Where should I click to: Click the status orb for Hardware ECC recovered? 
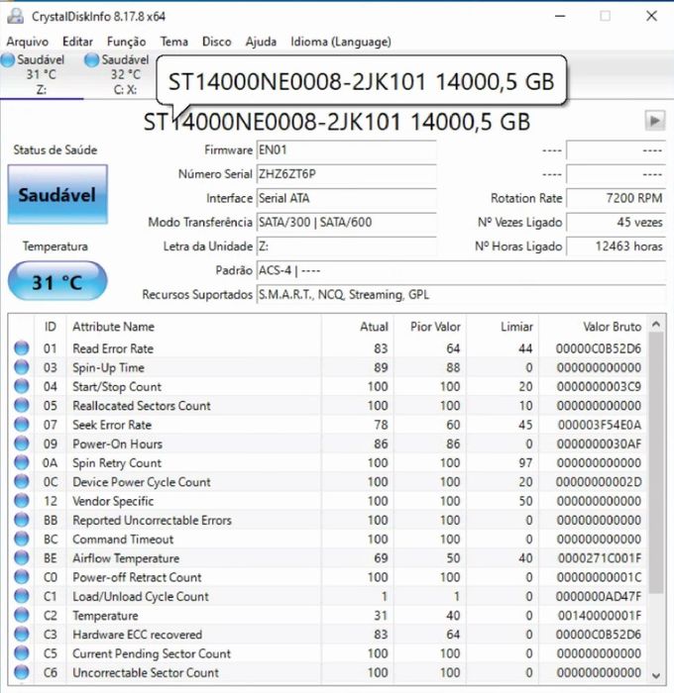[x=21, y=635]
